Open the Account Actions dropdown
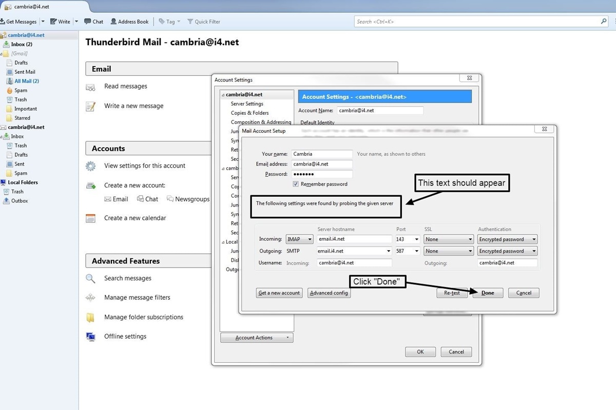 (x=257, y=338)
